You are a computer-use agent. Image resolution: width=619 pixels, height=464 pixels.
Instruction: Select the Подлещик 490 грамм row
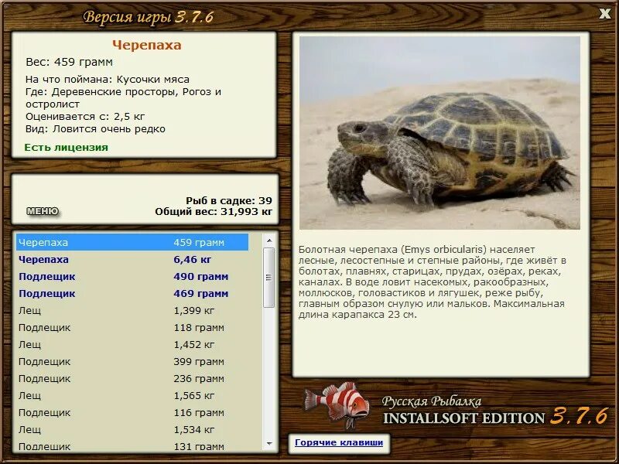132,277
